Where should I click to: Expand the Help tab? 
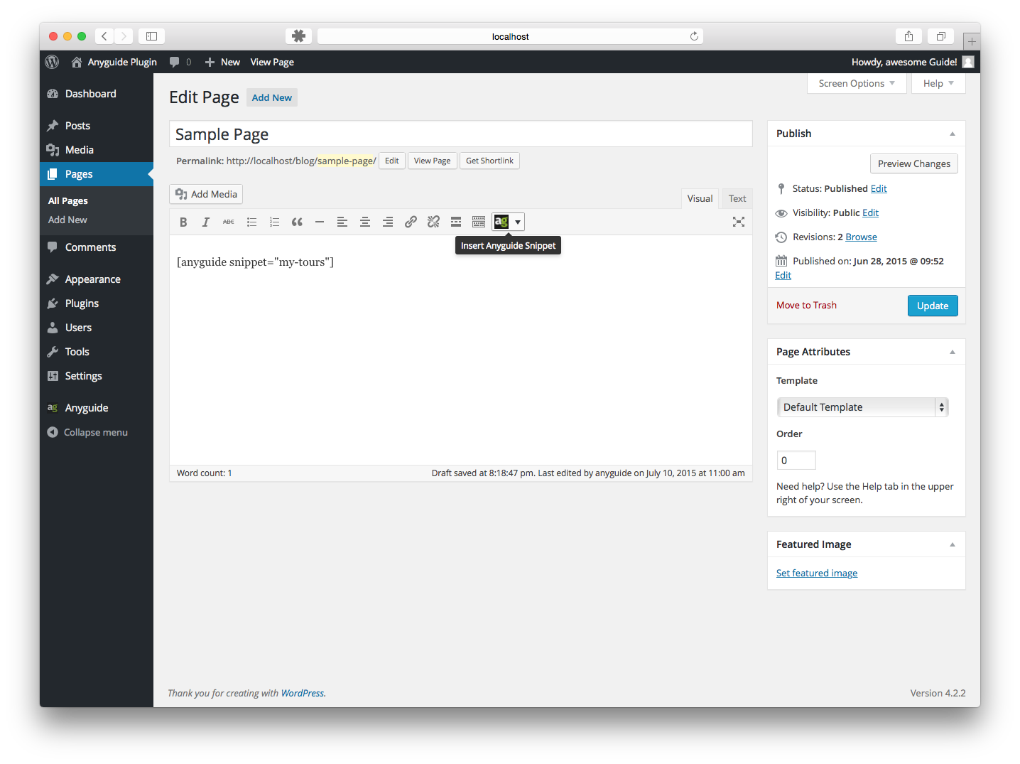coord(938,83)
